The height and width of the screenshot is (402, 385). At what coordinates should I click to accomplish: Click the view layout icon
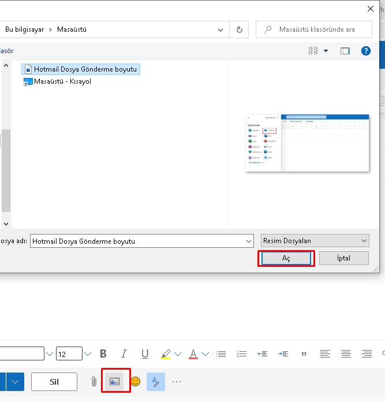pos(313,51)
